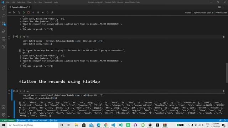Click in cell 10 code editor
228x128 pixels.
point(122,42)
